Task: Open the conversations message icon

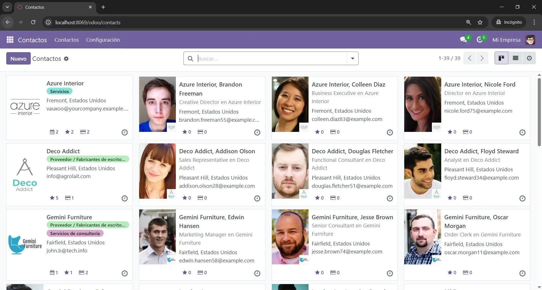Action: pos(463,40)
